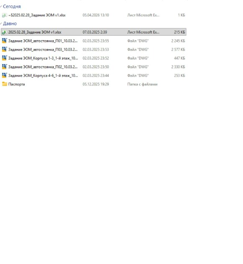Click the Excel icon of 2025.02.28_Задание ЭОМ v1.xlsx
The height and width of the screenshot is (264, 243).
(4, 32)
